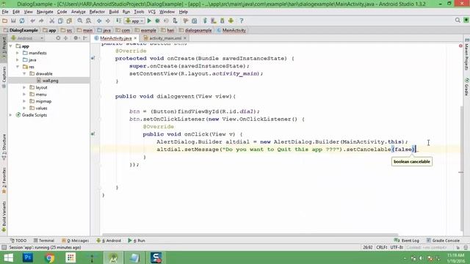The height and width of the screenshot is (264, 470).
Task: Click the navigate Forward arrow icon
Action: point(108,21)
